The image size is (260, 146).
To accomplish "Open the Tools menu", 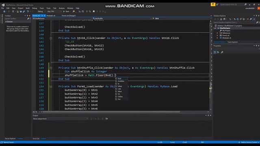I will (x=48, y=8).
